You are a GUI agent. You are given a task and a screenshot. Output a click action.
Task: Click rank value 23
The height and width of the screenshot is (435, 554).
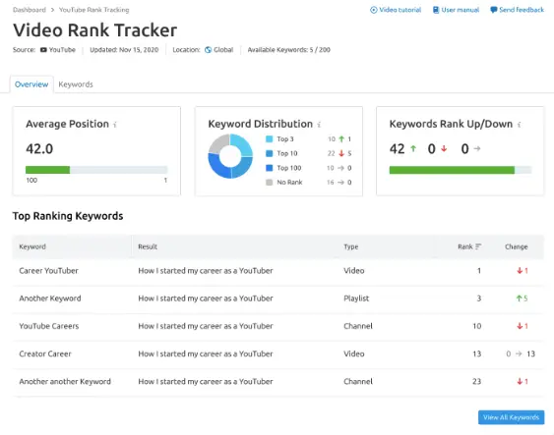pyautogui.click(x=477, y=381)
